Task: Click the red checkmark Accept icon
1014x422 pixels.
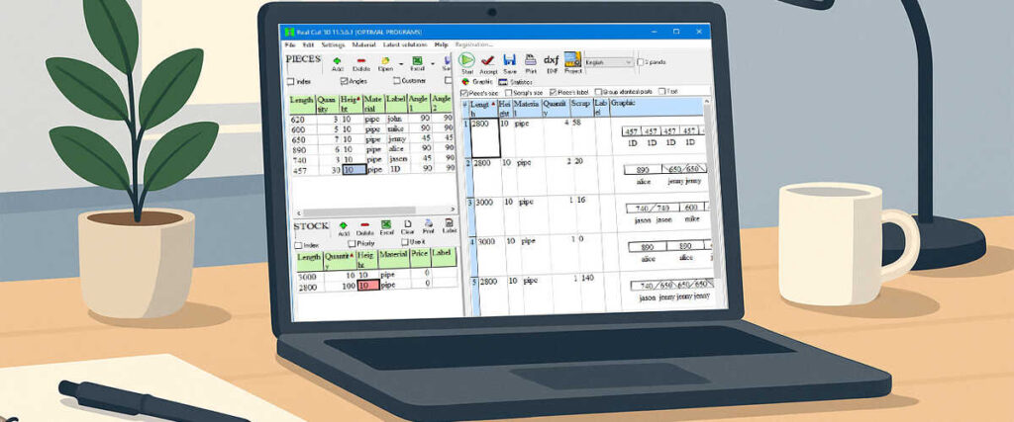Action: 487,60
